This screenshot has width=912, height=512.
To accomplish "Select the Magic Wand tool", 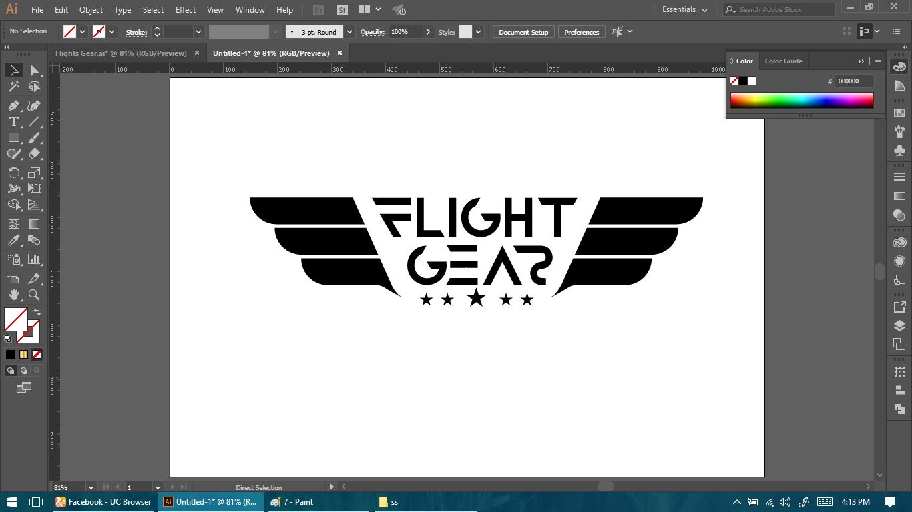I will point(13,87).
